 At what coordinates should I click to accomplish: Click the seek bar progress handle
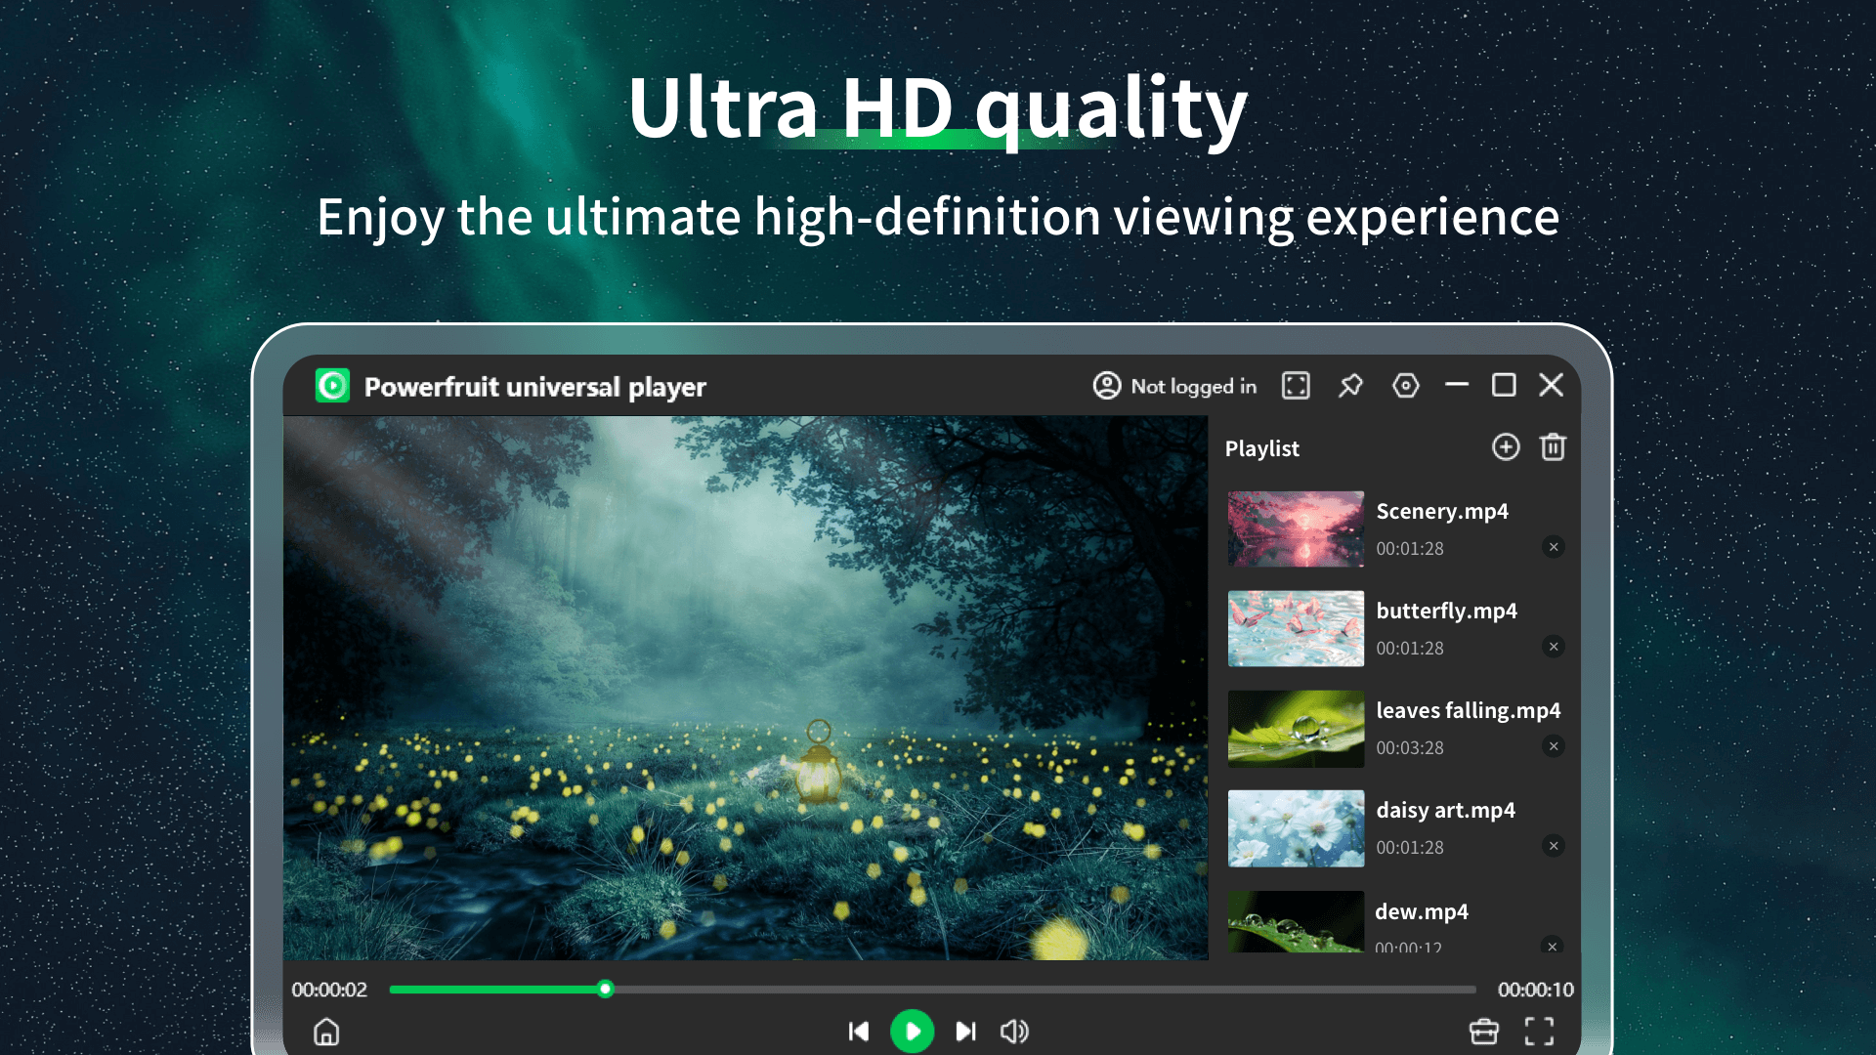tap(606, 990)
